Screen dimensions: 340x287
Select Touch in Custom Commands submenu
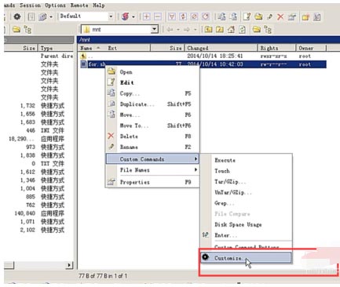click(246, 171)
